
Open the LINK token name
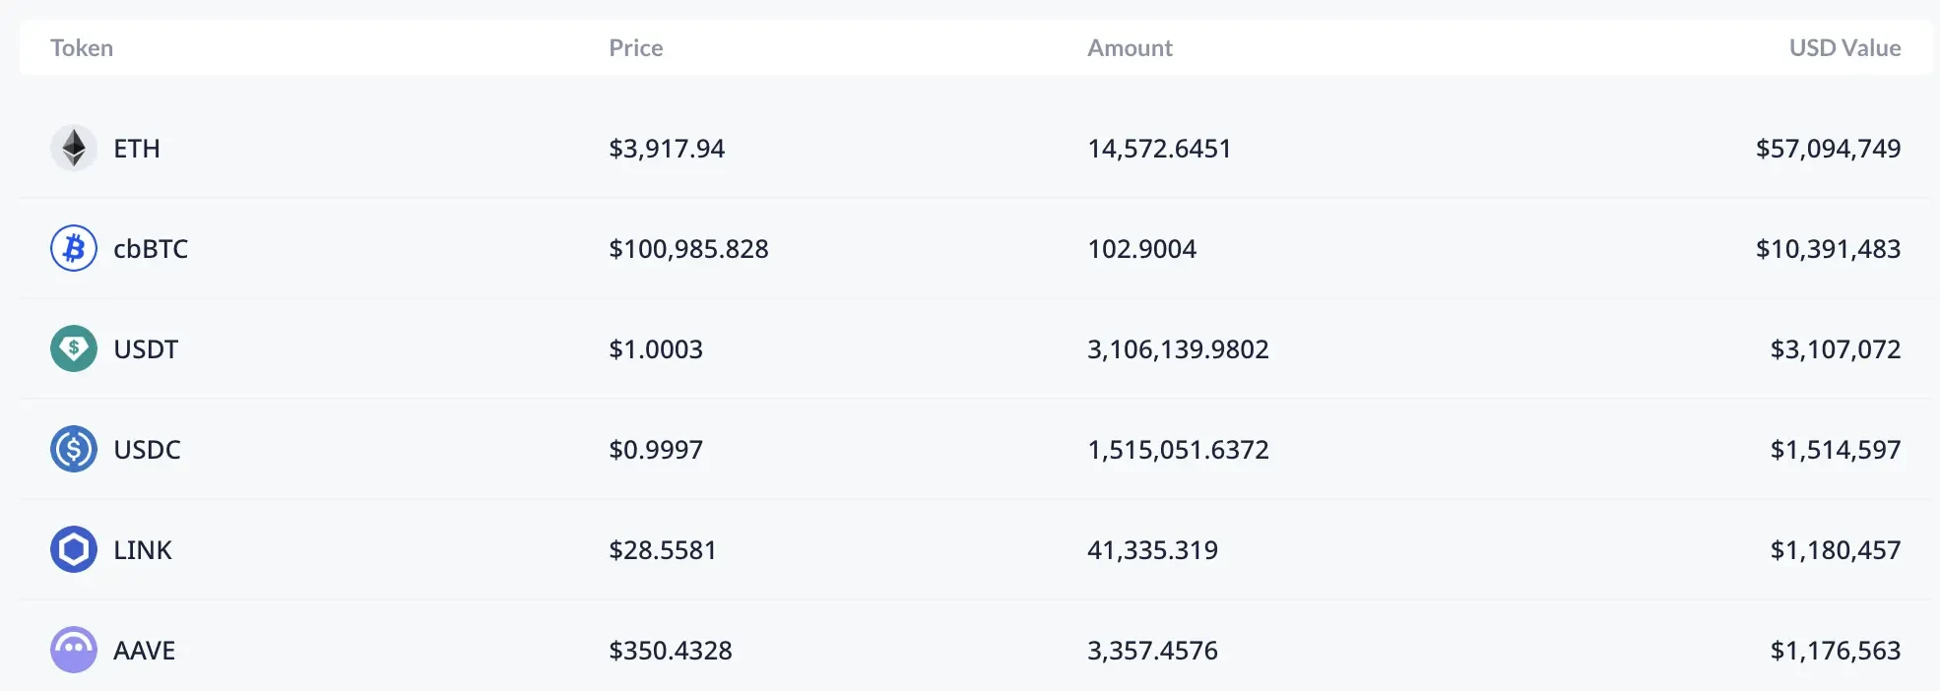tap(143, 550)
